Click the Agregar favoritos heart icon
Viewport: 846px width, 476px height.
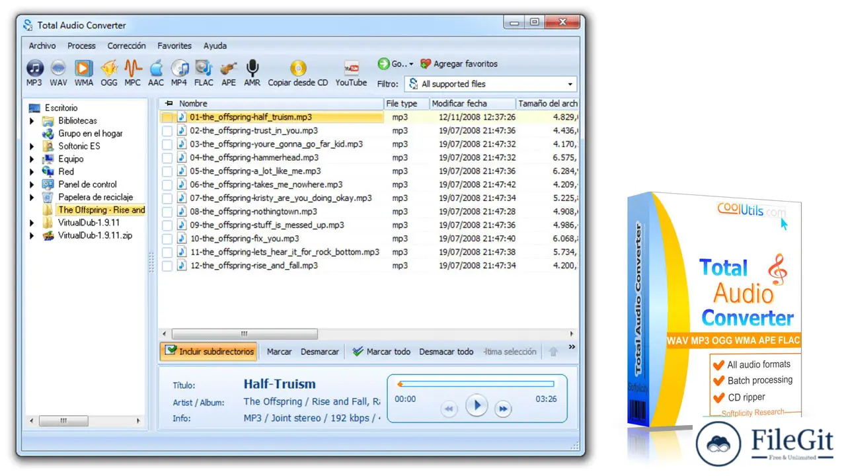426,64
